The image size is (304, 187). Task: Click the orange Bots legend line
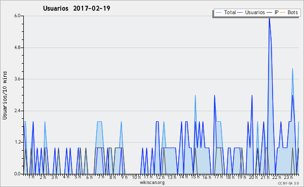point(283,13)
